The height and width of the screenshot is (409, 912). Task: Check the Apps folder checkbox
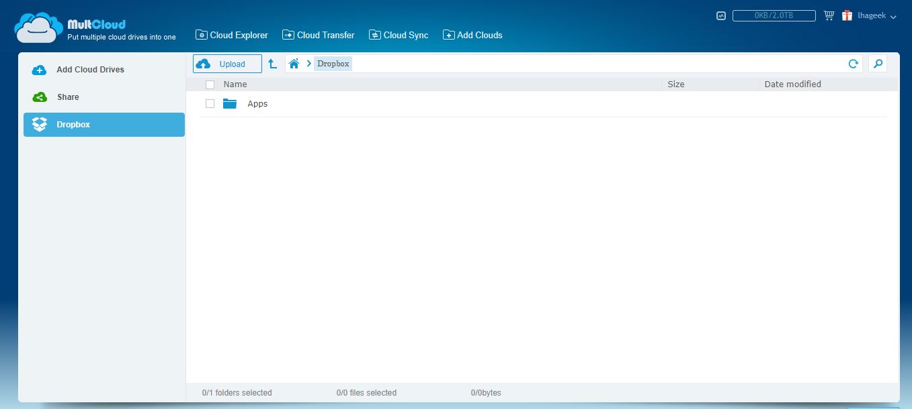pyautogui.click(x=210, y=104)
